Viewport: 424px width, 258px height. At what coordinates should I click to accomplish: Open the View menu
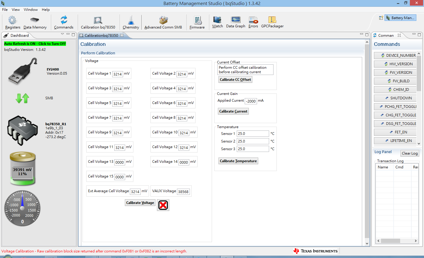tap(16, 10)
